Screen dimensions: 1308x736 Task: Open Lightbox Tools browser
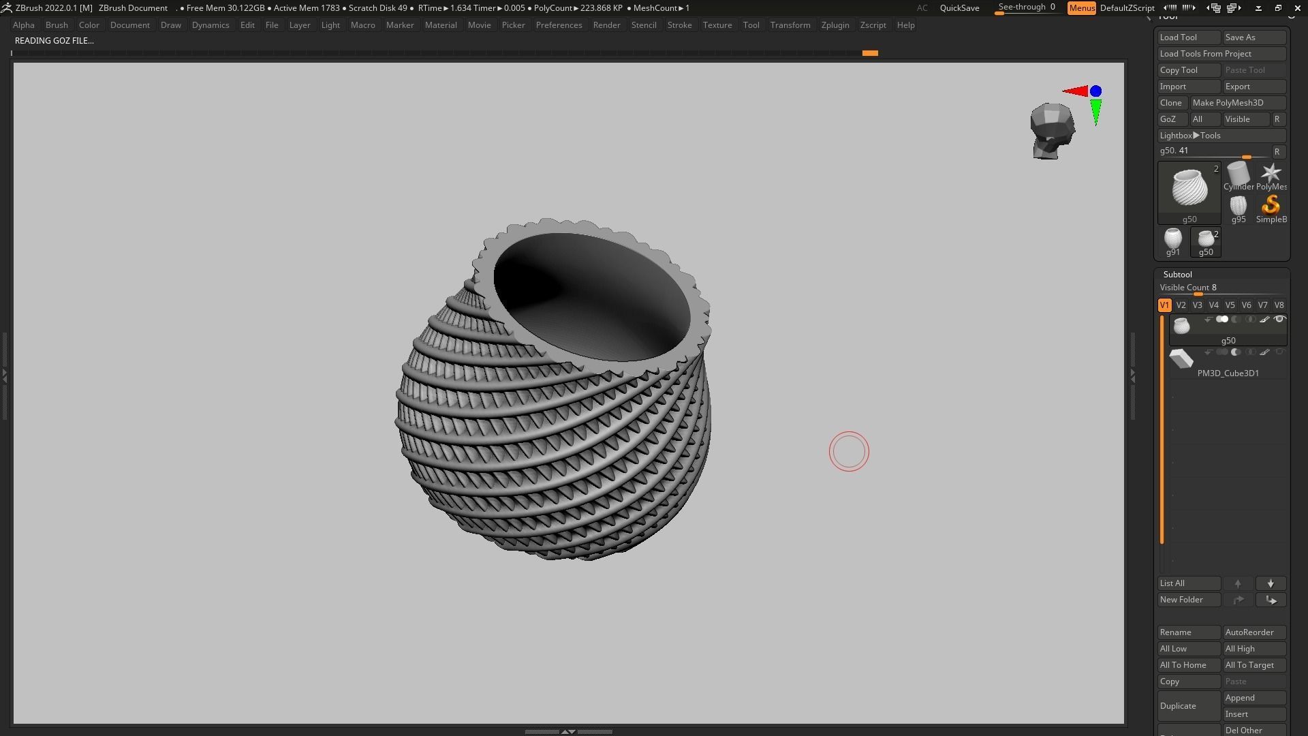pos(1221,136)
